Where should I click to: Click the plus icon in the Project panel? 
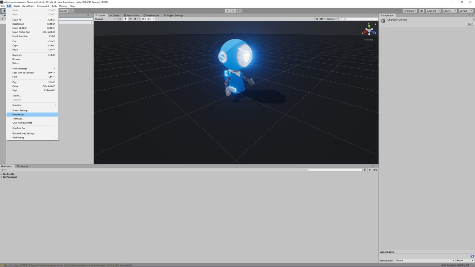tap(2, 170)
